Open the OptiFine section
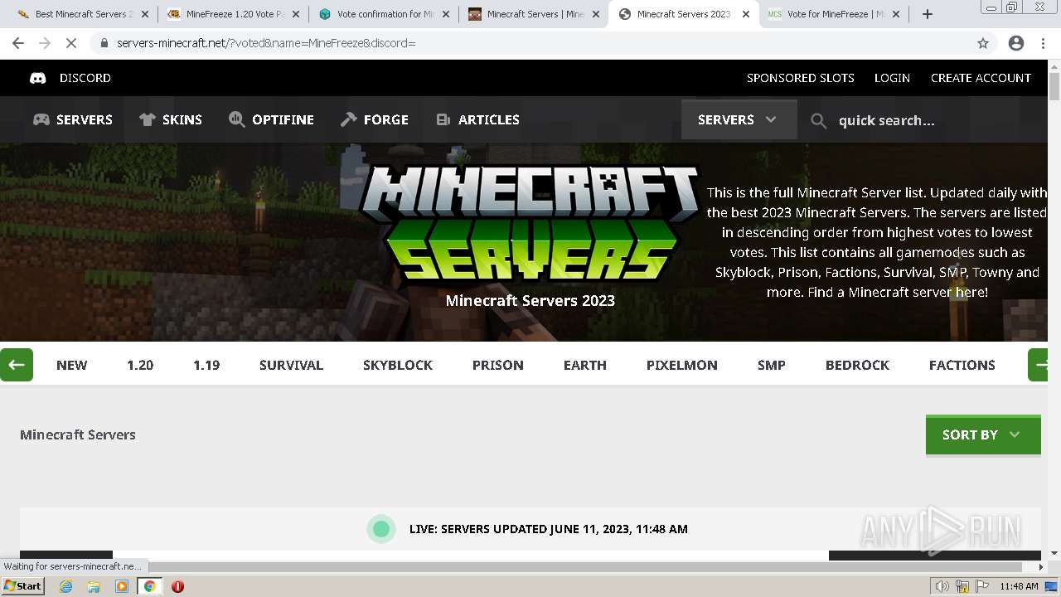The height and width of the screenshot is (597, 1061). click(271, 119)
